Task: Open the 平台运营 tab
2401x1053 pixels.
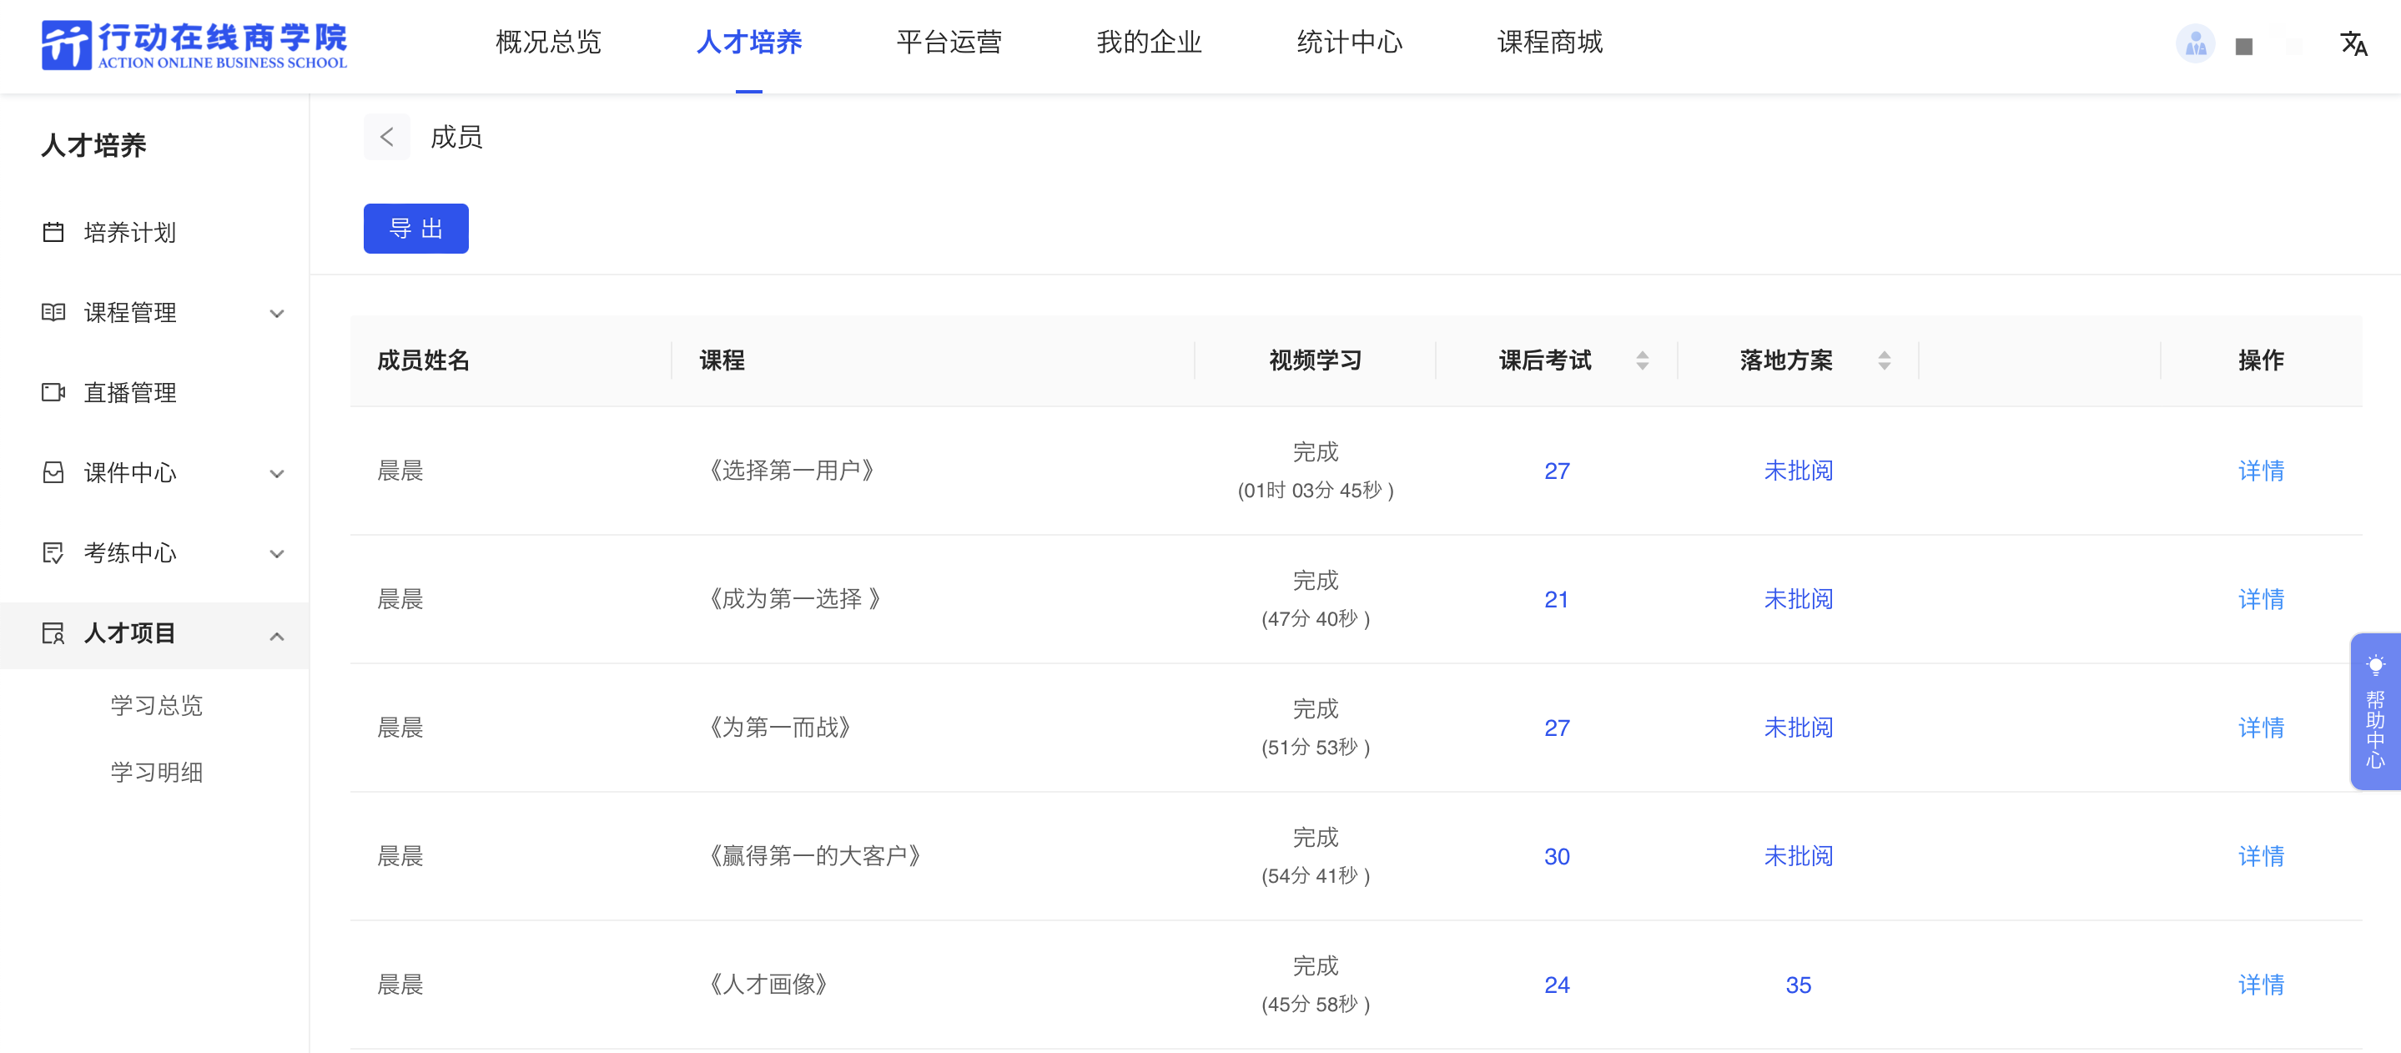Action: 949,42
